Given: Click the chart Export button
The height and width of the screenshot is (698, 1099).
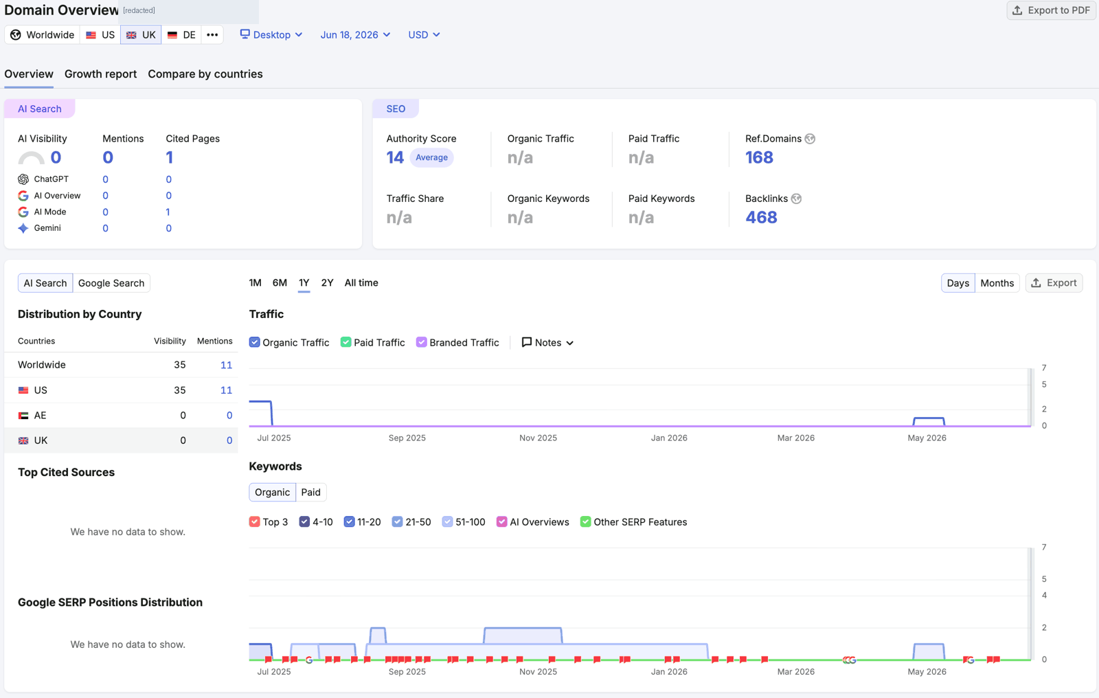Looking at the screenshot, I should click(x=1054, y=283).
